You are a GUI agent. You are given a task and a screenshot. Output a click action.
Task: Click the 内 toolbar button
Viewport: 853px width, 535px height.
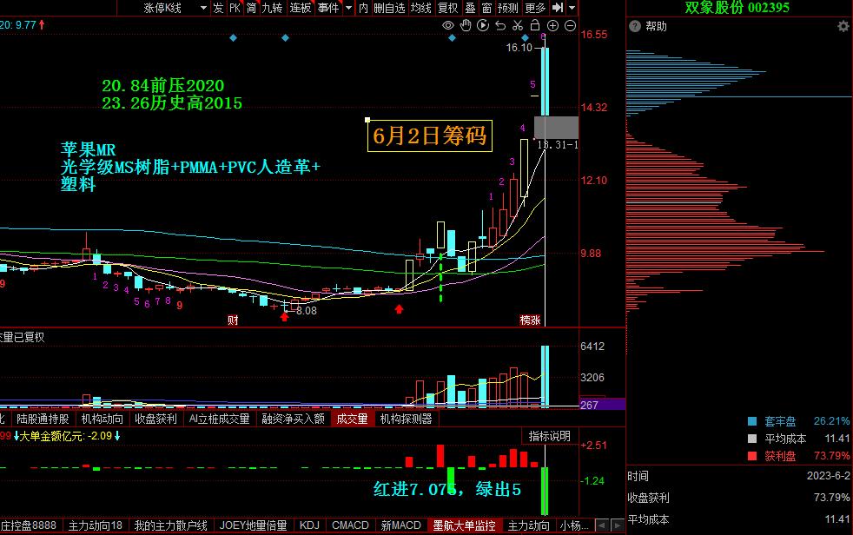tap(363, 8)
